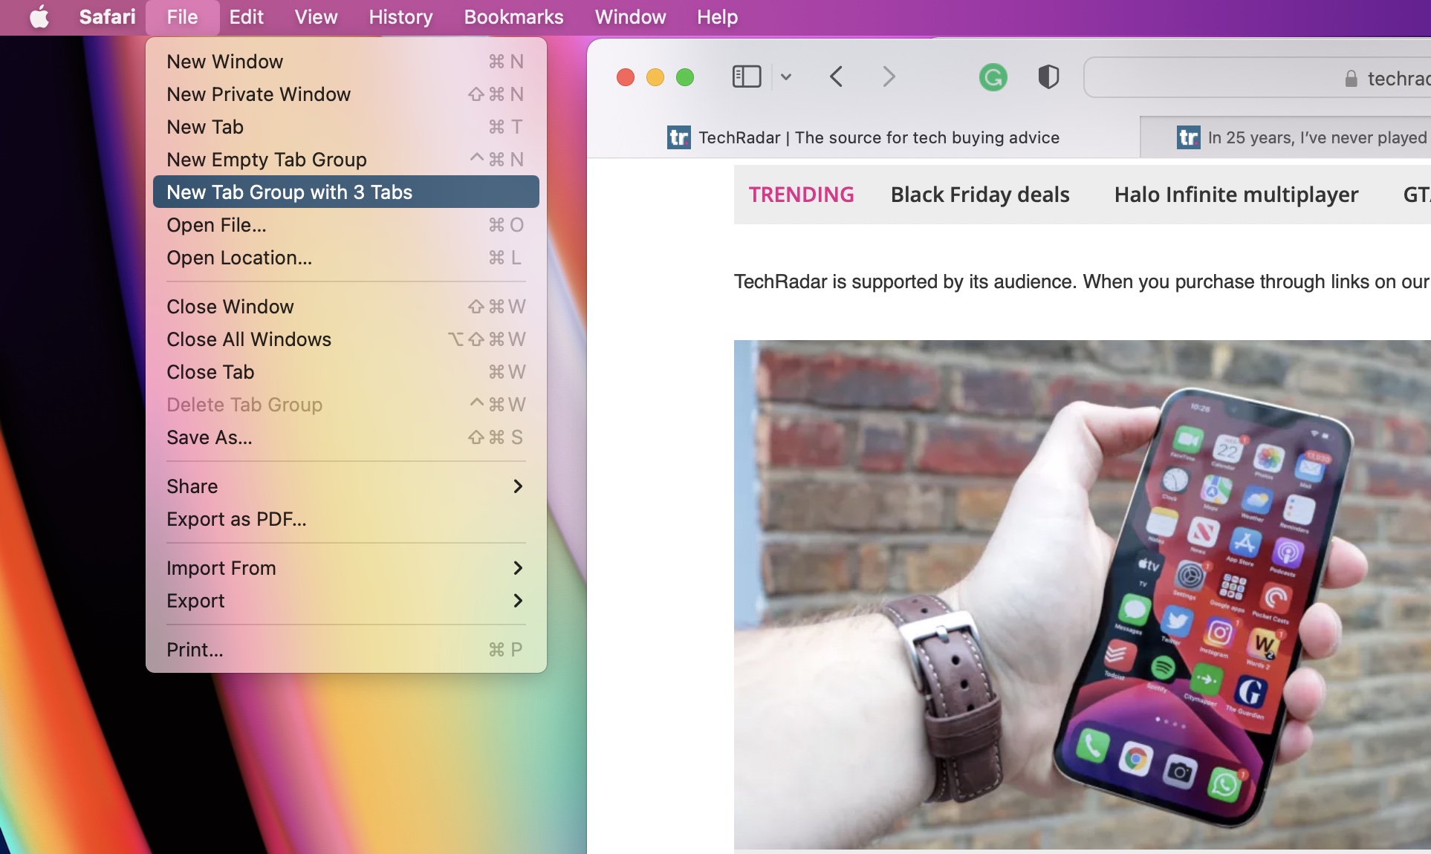The width and height of the screenshot is (1431, 854).
Task: Click the TechRadar favicon tab icon
Action: coord(678,137)
